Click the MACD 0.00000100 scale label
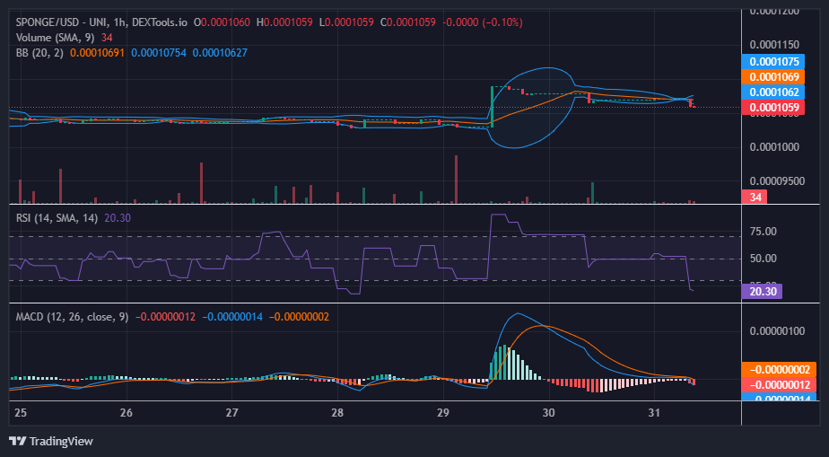The image size is (829, 457). 777,331
